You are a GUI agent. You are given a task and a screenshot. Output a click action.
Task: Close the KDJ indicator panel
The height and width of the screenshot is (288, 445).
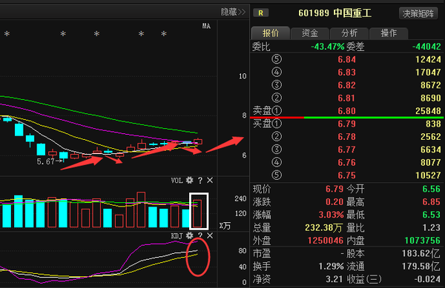click(x=210, y=235)
